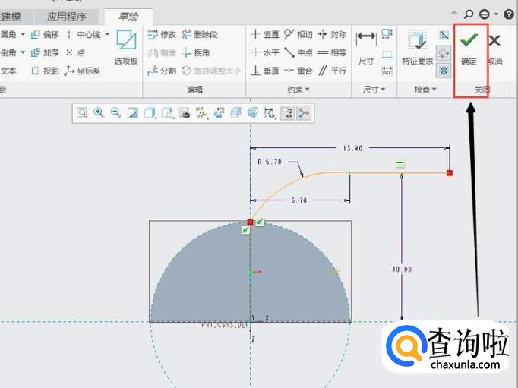Open the 选项板 palette tool
This screenshot has height=388, width=518.
(x=126, y=47)
